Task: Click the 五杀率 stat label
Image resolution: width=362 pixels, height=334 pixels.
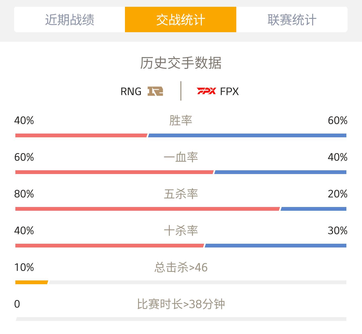Action: point(181,194)
